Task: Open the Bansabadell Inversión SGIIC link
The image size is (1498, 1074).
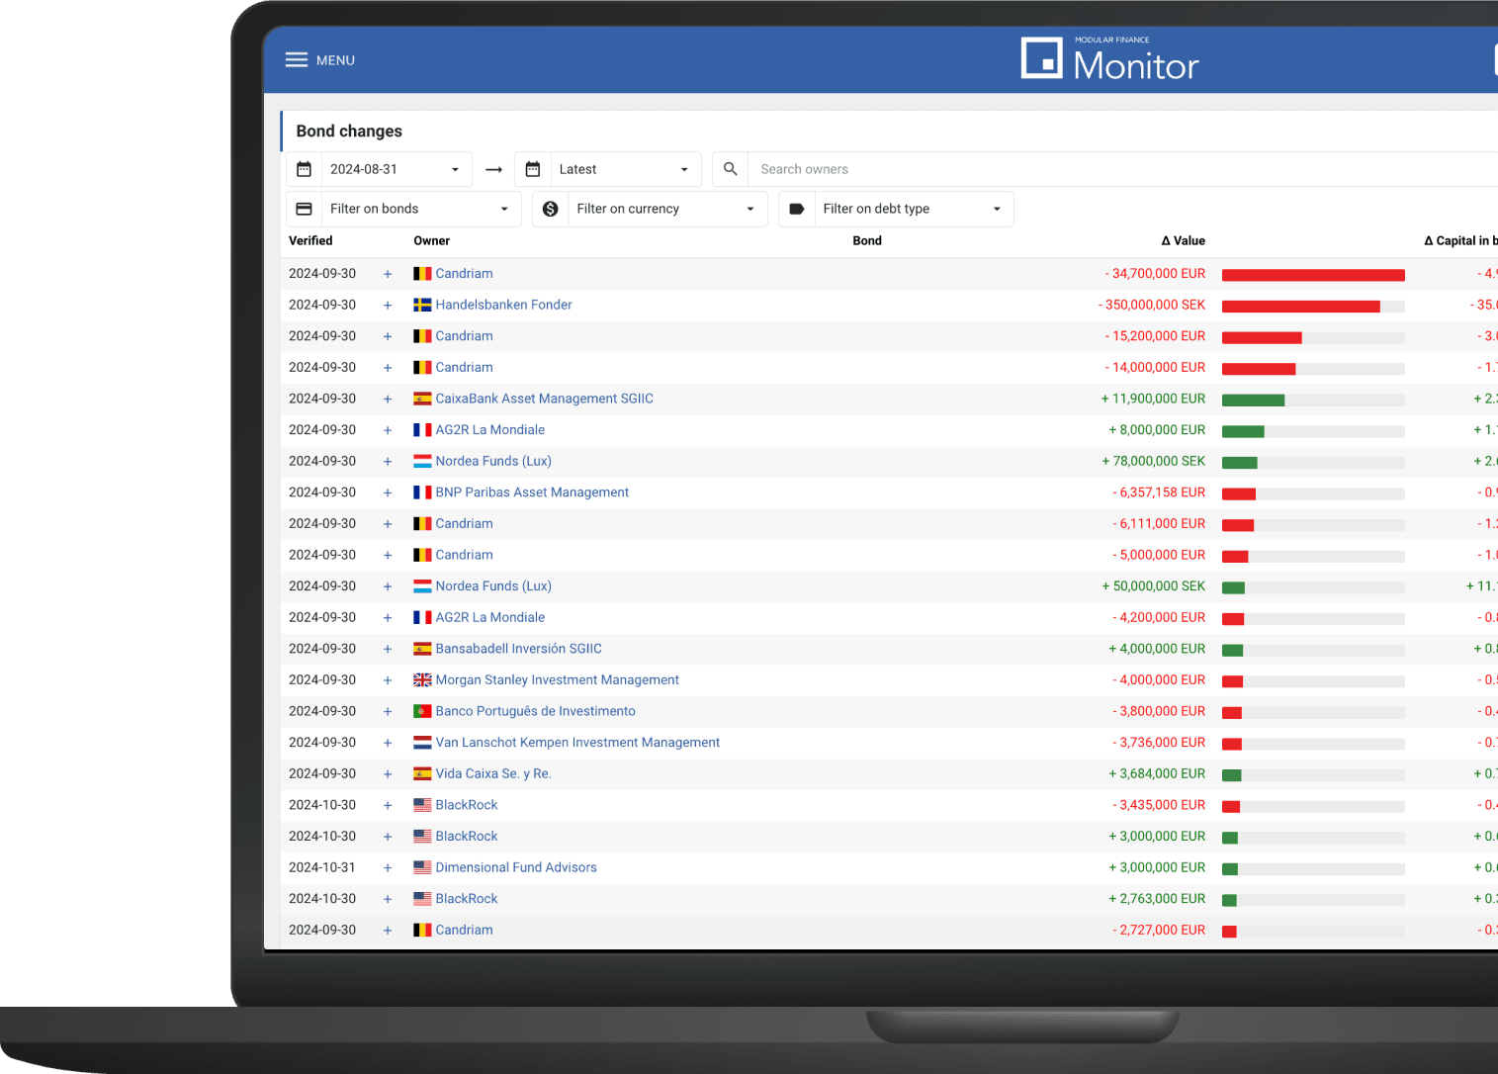Action: (518, 649)
